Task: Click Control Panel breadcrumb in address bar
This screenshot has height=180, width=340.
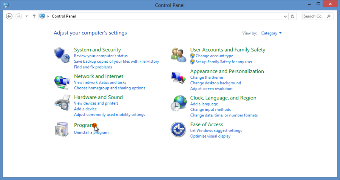Action: coord(64,16)
